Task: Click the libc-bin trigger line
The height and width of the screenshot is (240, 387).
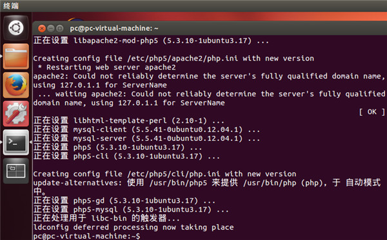Action: 106,218
